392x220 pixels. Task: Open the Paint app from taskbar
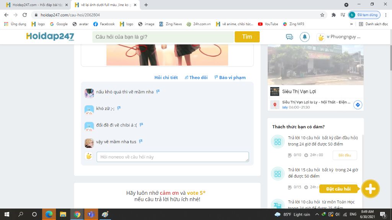(105, 214)
